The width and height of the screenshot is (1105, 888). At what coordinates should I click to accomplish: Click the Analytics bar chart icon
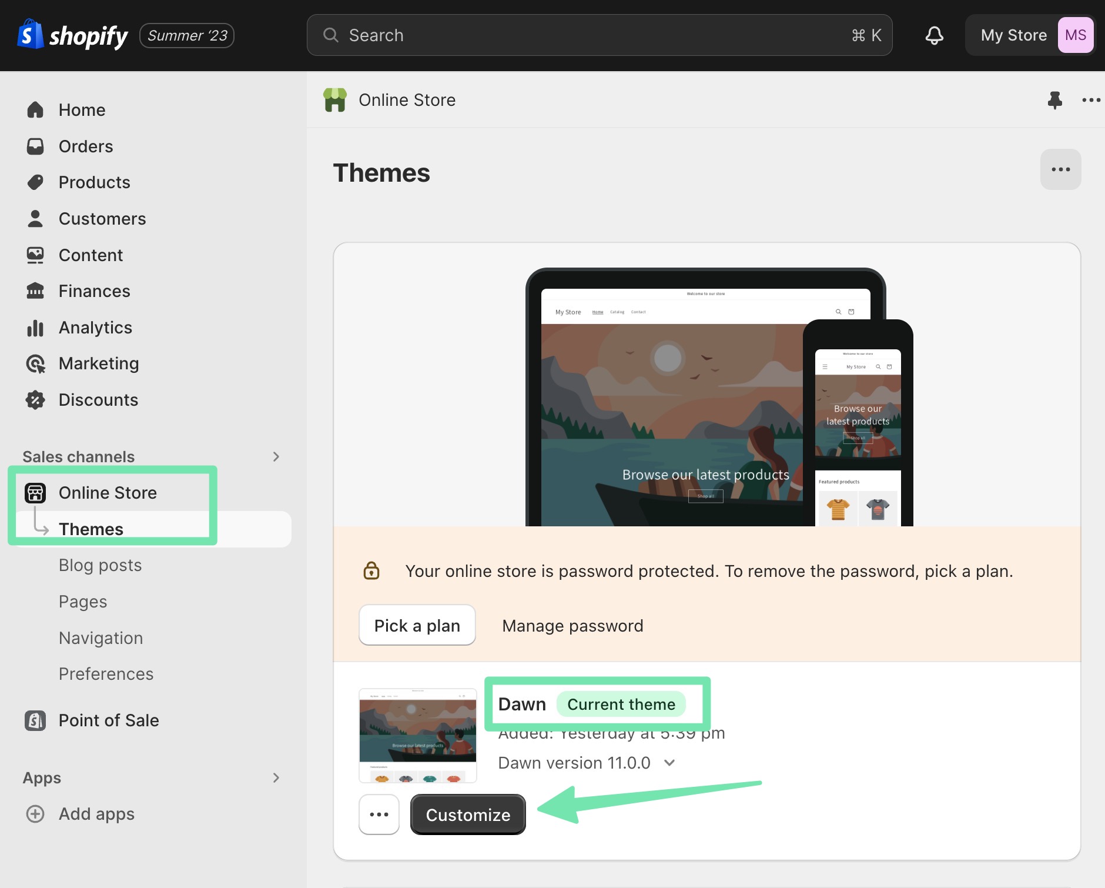click(x=35, y=327)
